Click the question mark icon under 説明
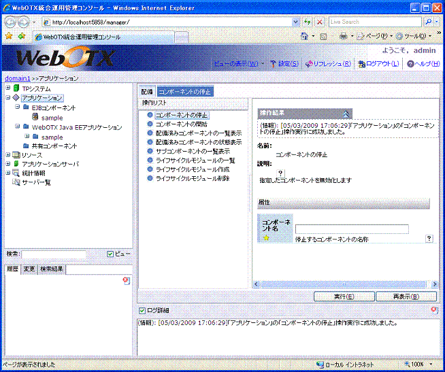The width and height of the screenshot is (445, 372). [281, 173]
